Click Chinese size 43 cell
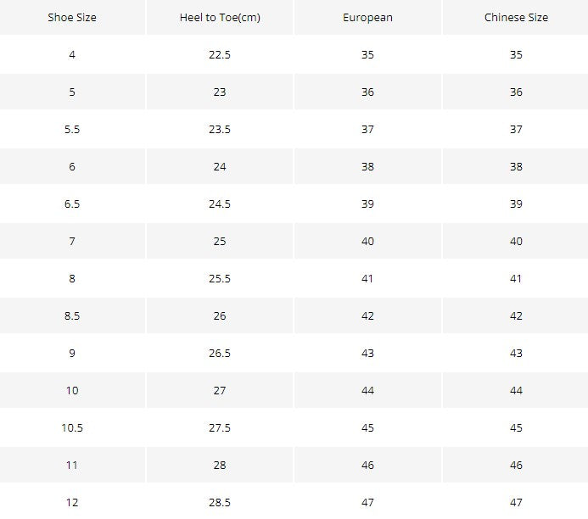This screenshot has width=588, height=519. [516, 353]
